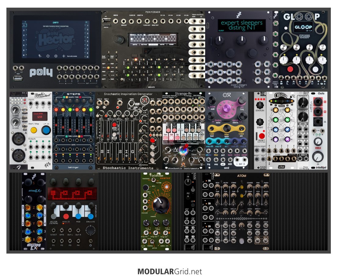Click the B GAIN knob on RX 2
340x278 pixels.
pos(15,122)
